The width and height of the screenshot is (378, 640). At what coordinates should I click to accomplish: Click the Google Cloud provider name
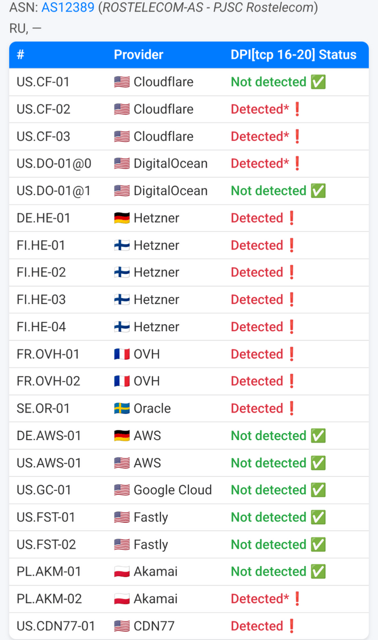click(x=172, y=490)
